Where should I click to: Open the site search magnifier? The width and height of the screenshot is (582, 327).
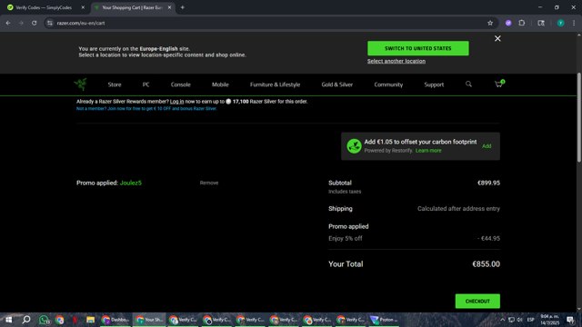pos(469,84)
